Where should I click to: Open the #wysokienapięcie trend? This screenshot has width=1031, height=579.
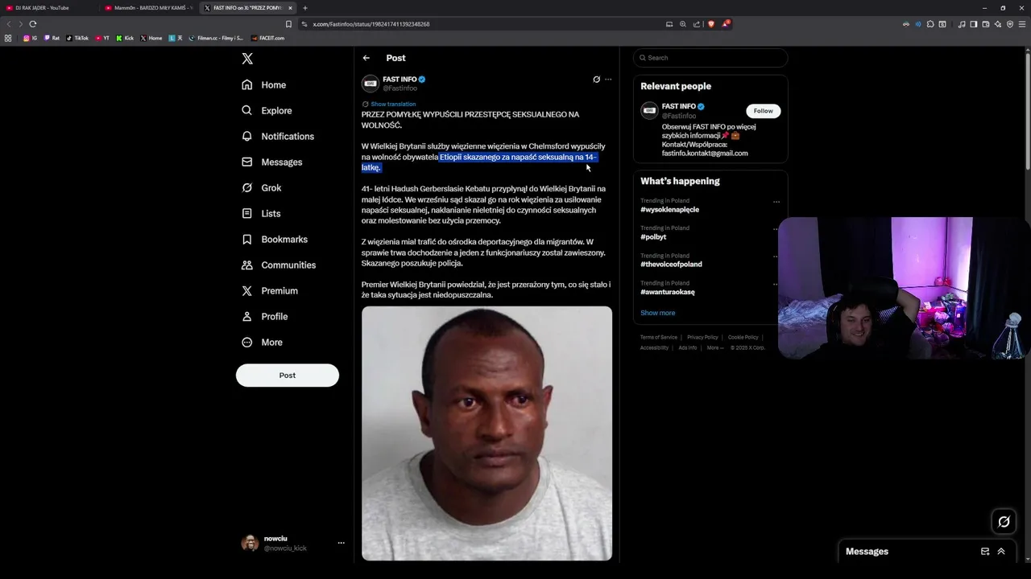pyautogui.click(x=669, y=210)
